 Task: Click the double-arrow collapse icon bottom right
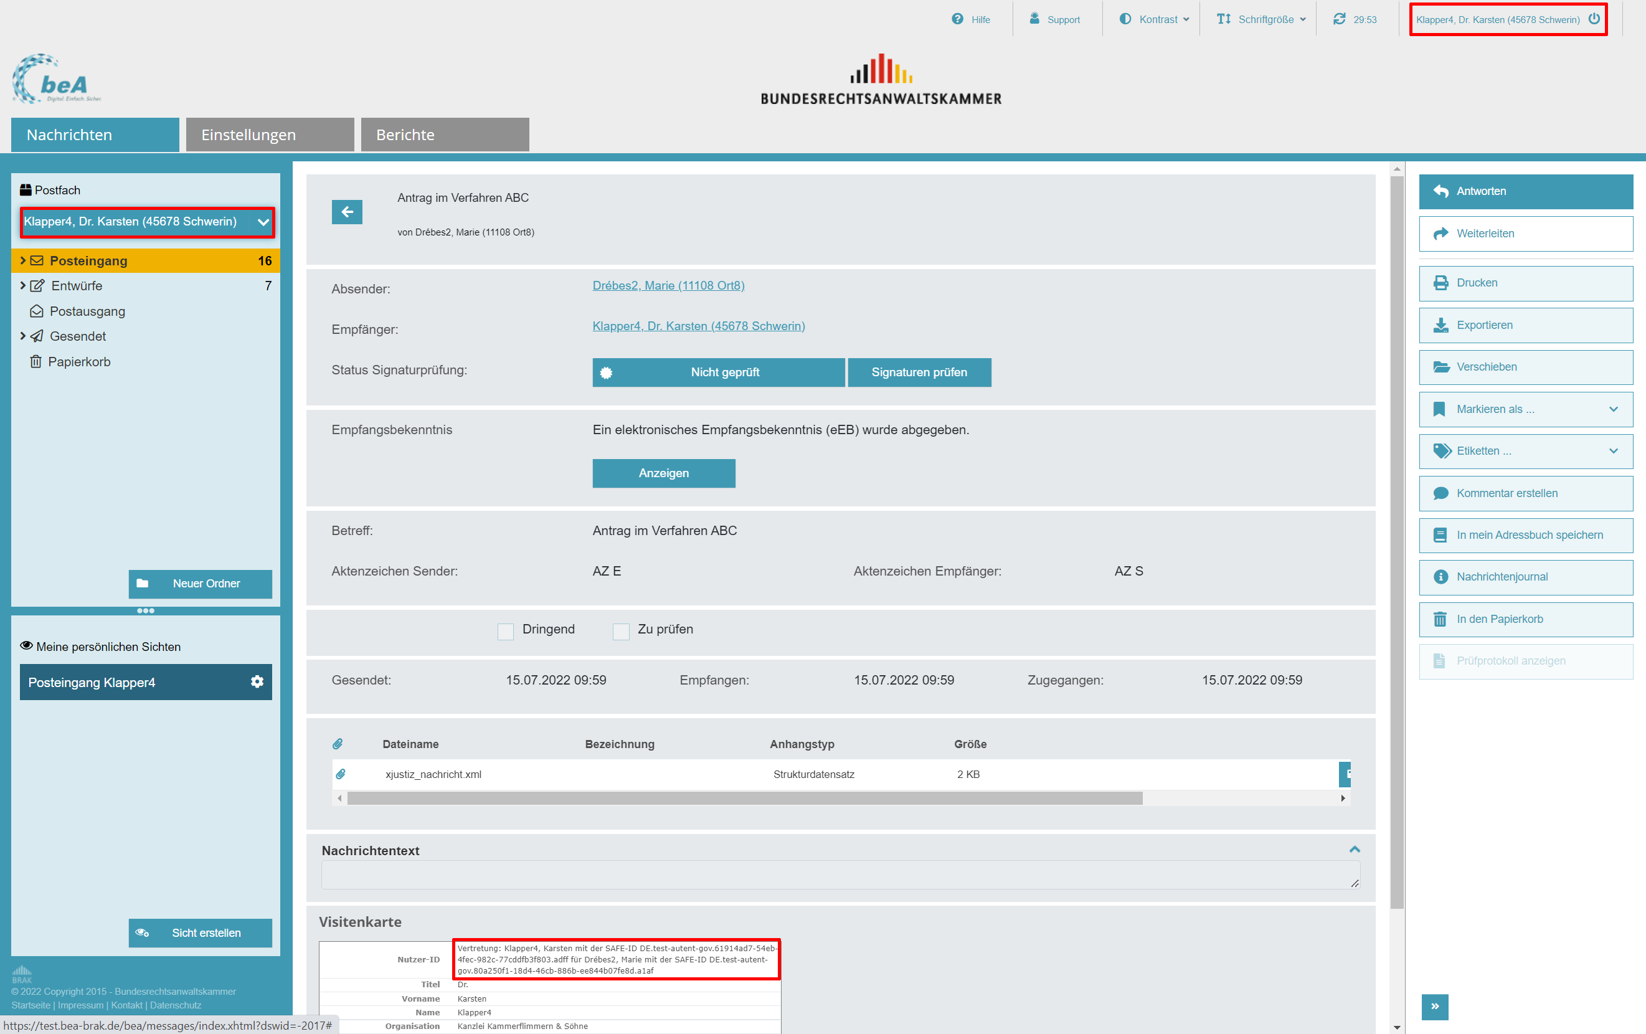coord(1434,1006)
